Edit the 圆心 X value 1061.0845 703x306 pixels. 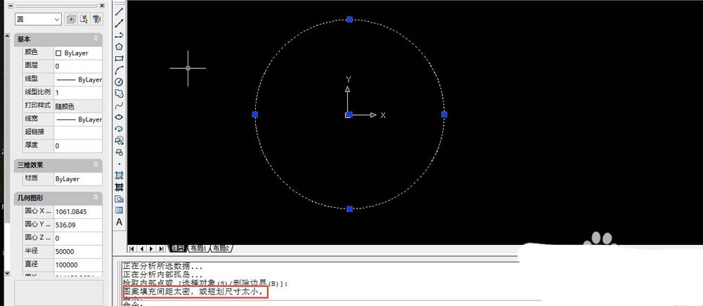(x=78, y=211)
